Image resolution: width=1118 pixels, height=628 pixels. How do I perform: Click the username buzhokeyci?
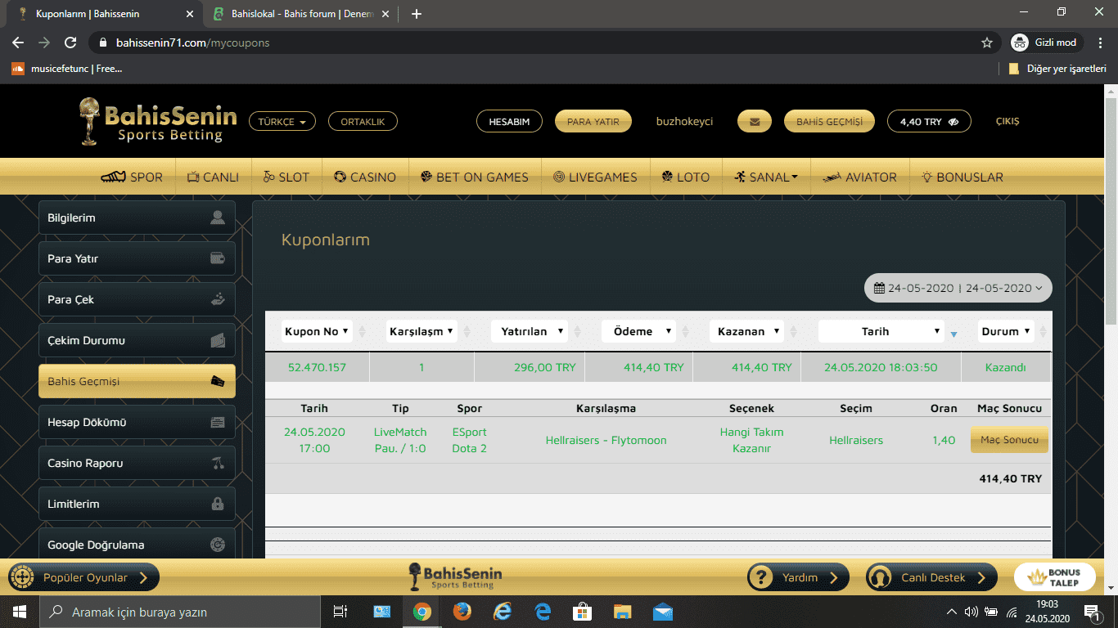(684, 121)
